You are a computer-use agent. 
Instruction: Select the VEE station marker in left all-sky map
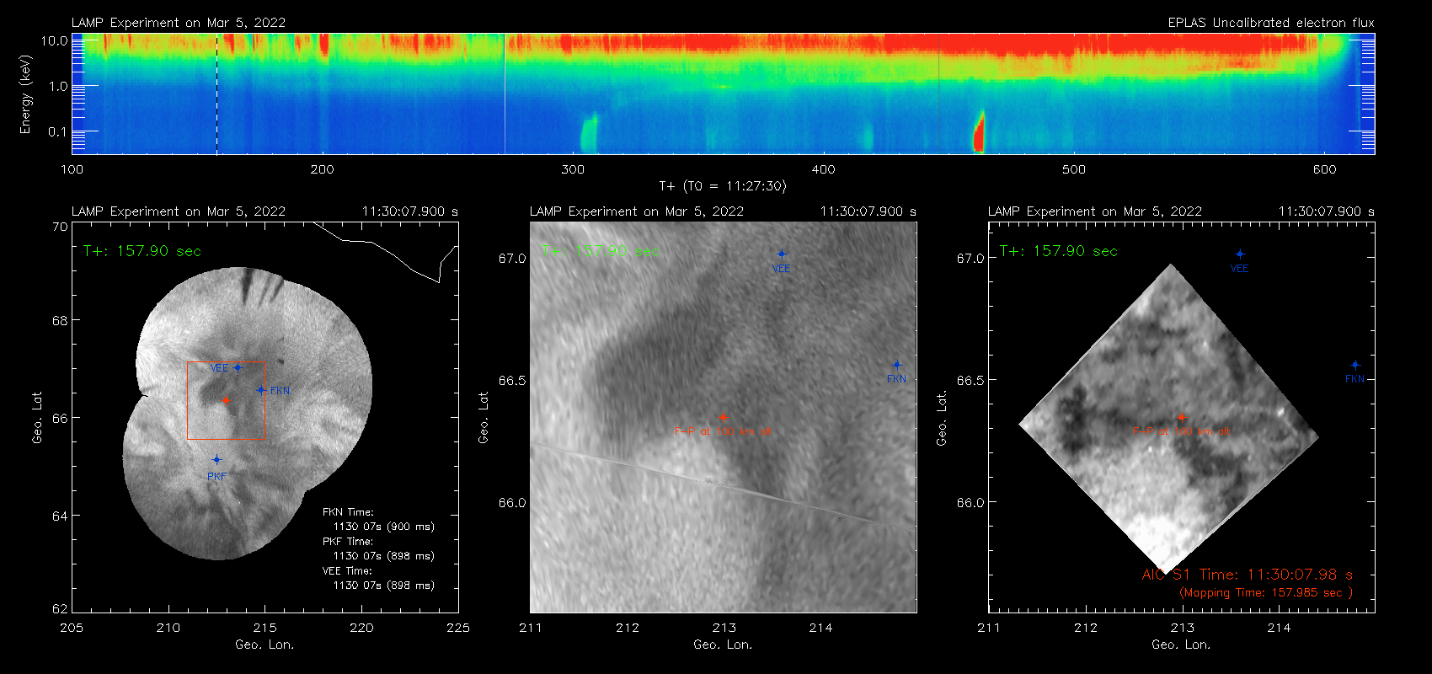pos(238,367)
